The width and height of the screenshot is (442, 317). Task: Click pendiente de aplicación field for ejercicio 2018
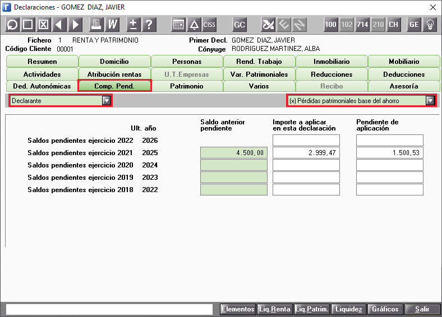pyautogui.click(x=390, y=190)
